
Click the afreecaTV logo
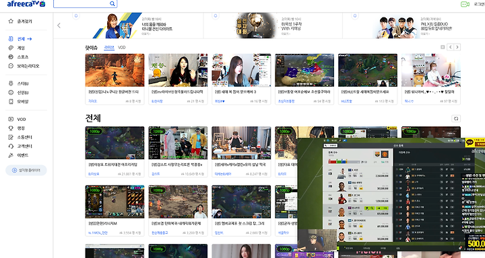26,4
